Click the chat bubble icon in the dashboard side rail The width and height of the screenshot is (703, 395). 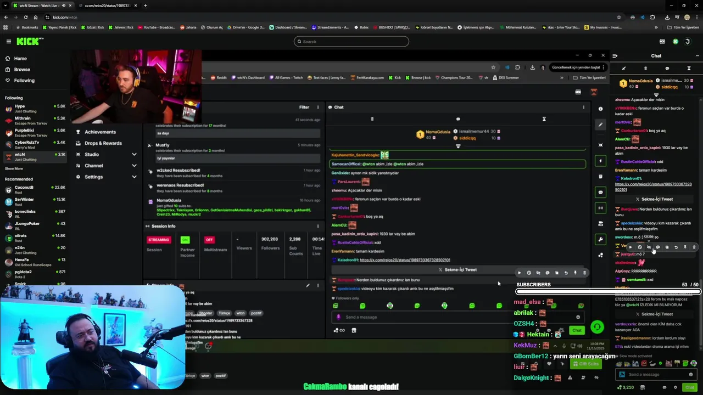click(600, 192)
